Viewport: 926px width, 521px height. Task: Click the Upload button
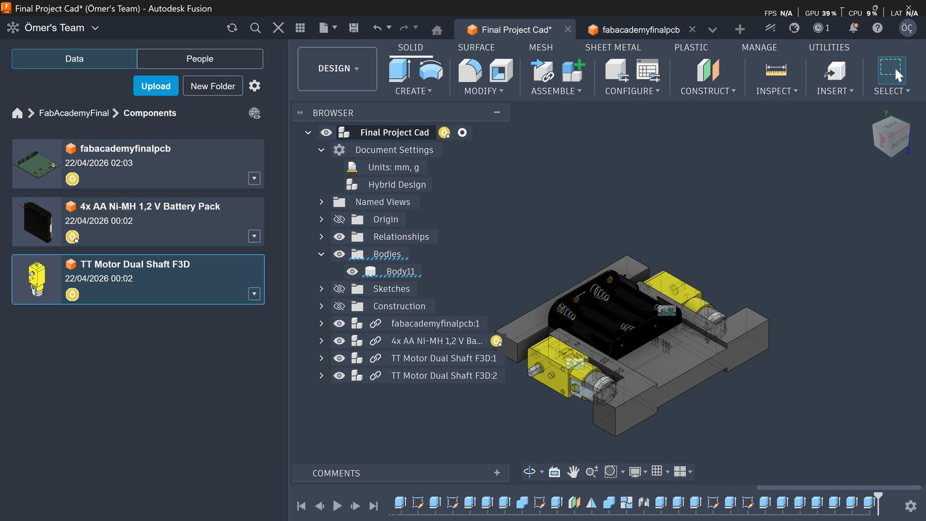tap(156, 86)
